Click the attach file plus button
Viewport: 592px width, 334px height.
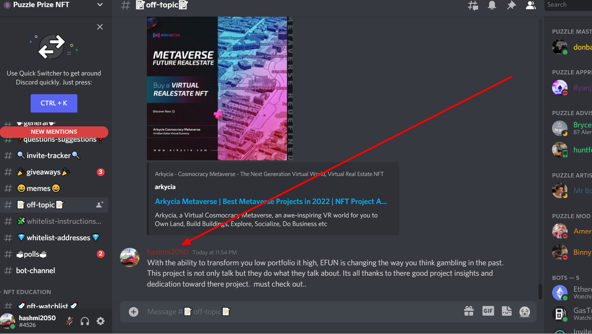(x=133, y=312)
